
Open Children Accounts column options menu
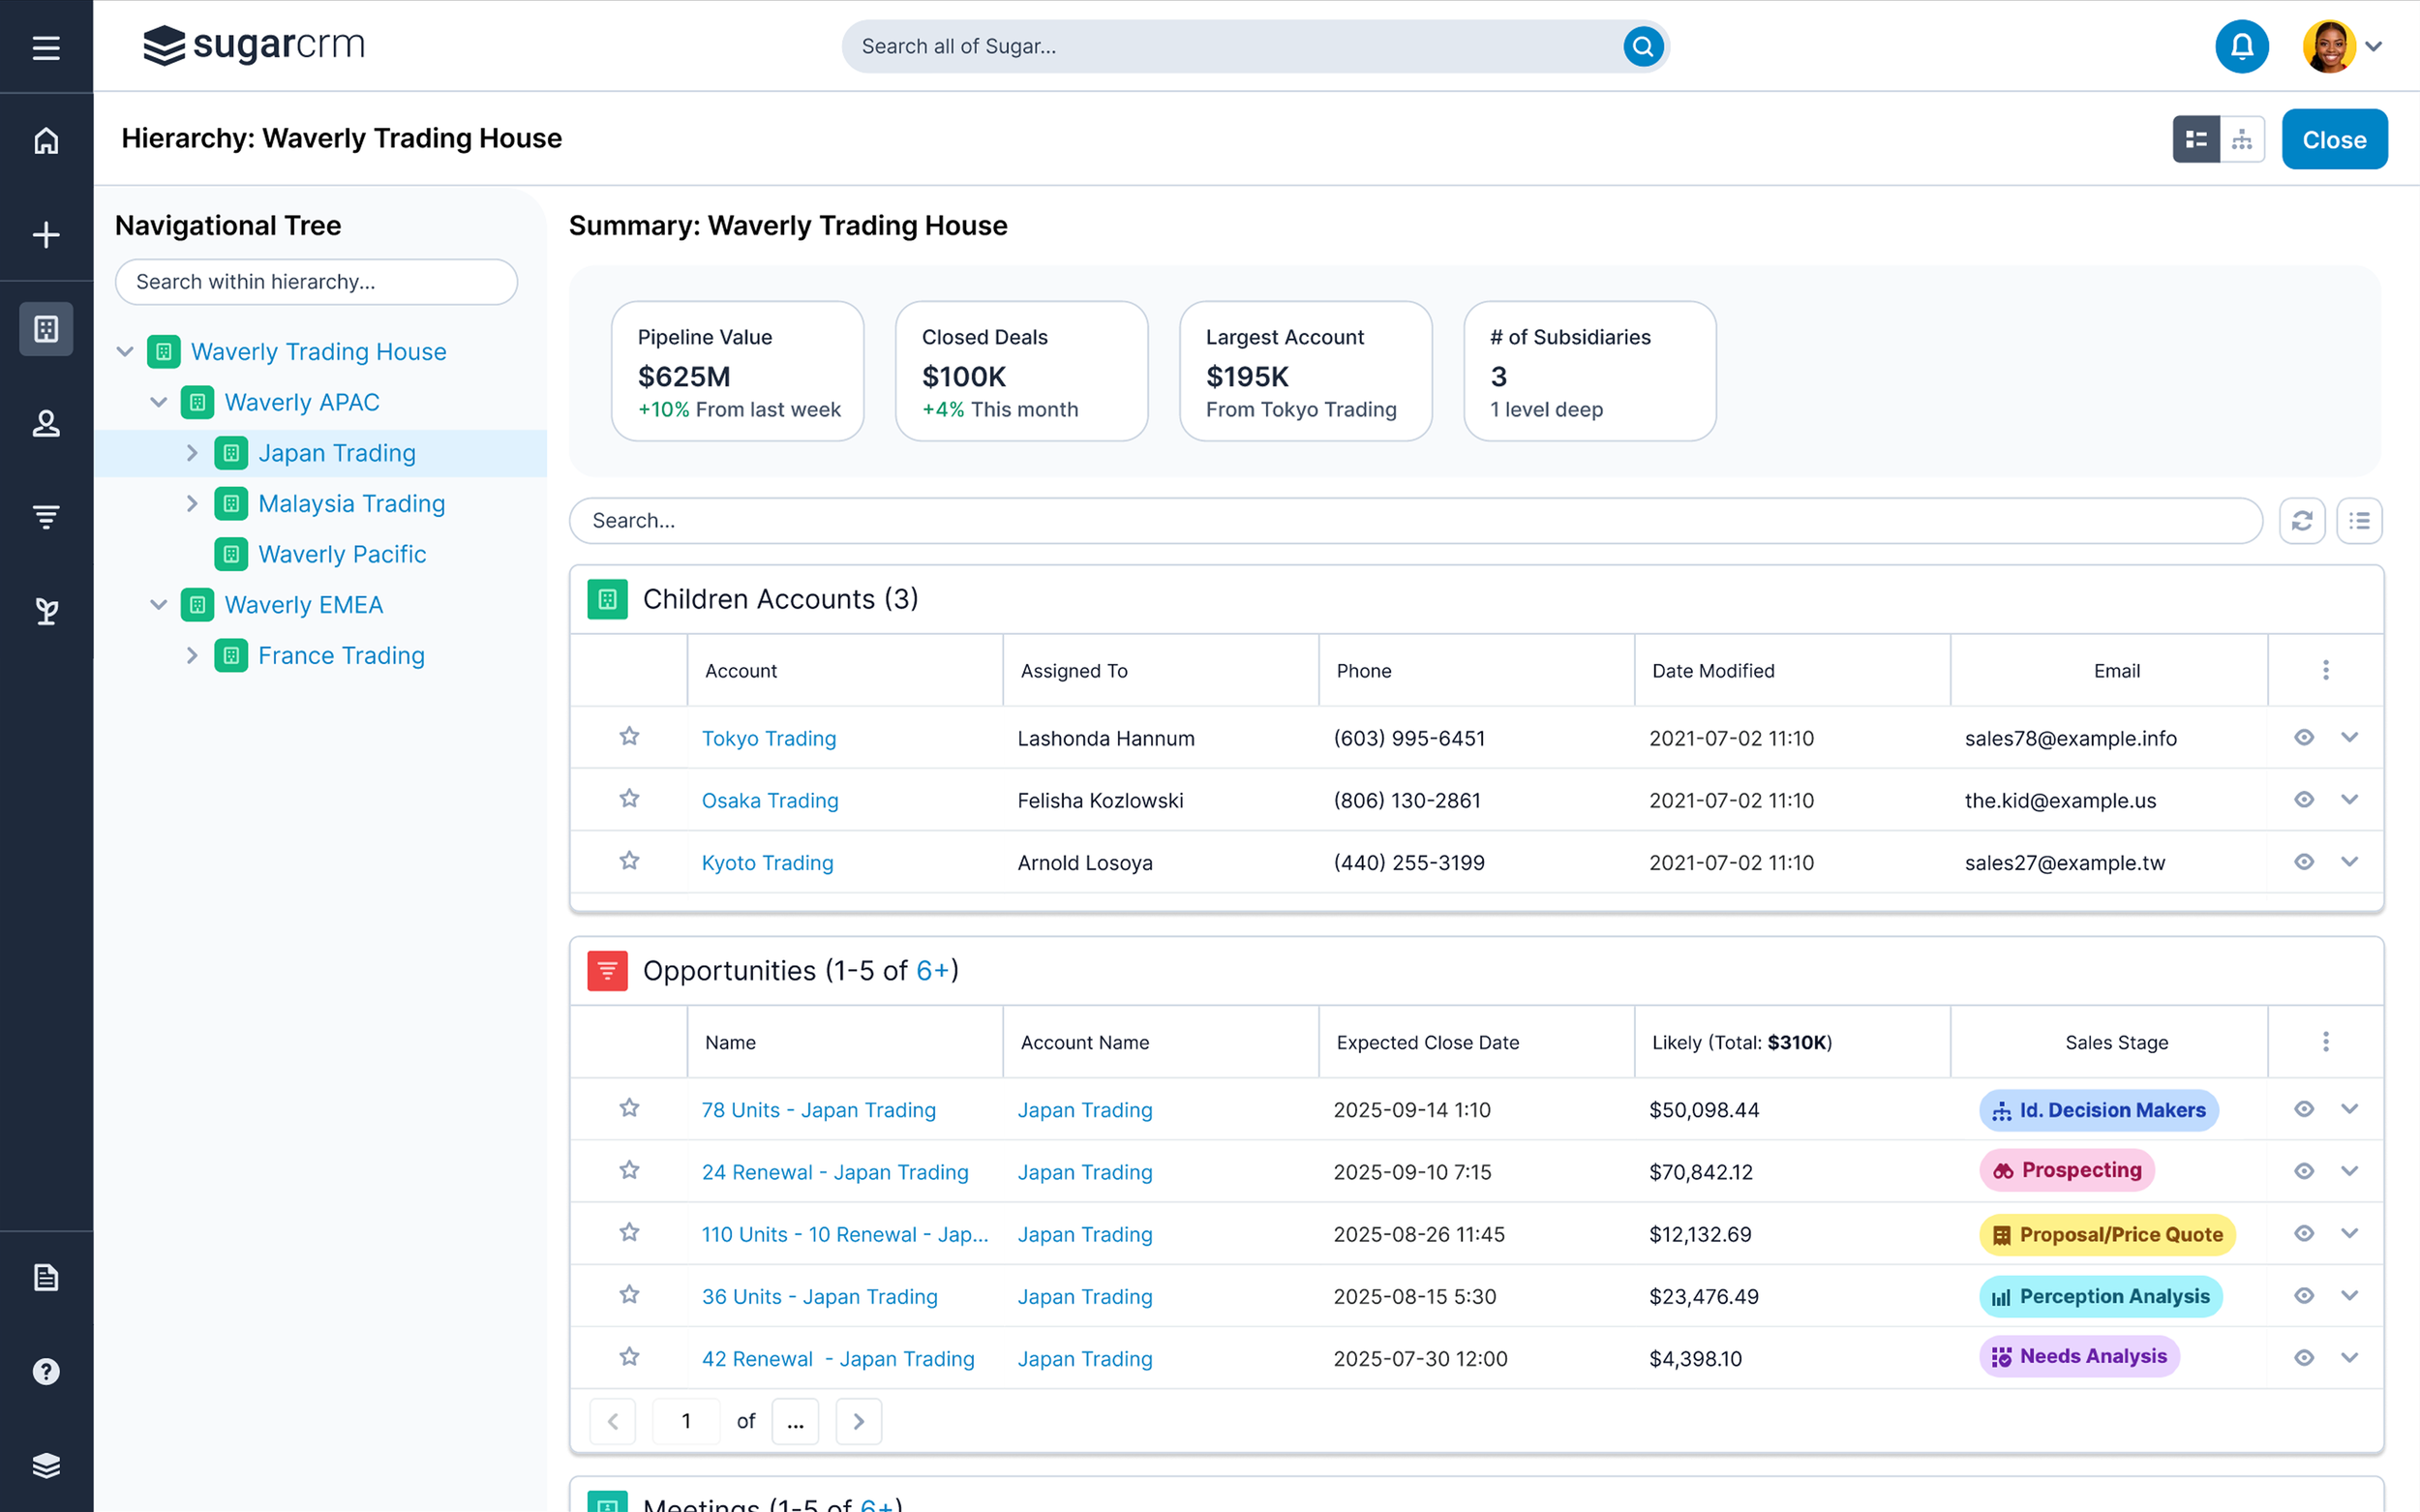[2325, 670]
